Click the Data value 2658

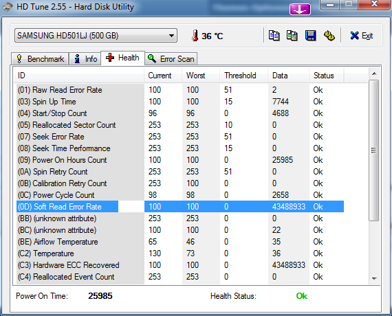click(x=281, y=195)
